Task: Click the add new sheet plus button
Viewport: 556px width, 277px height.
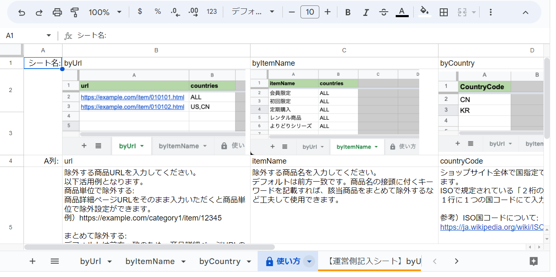Action: click(x=33, y=262)
